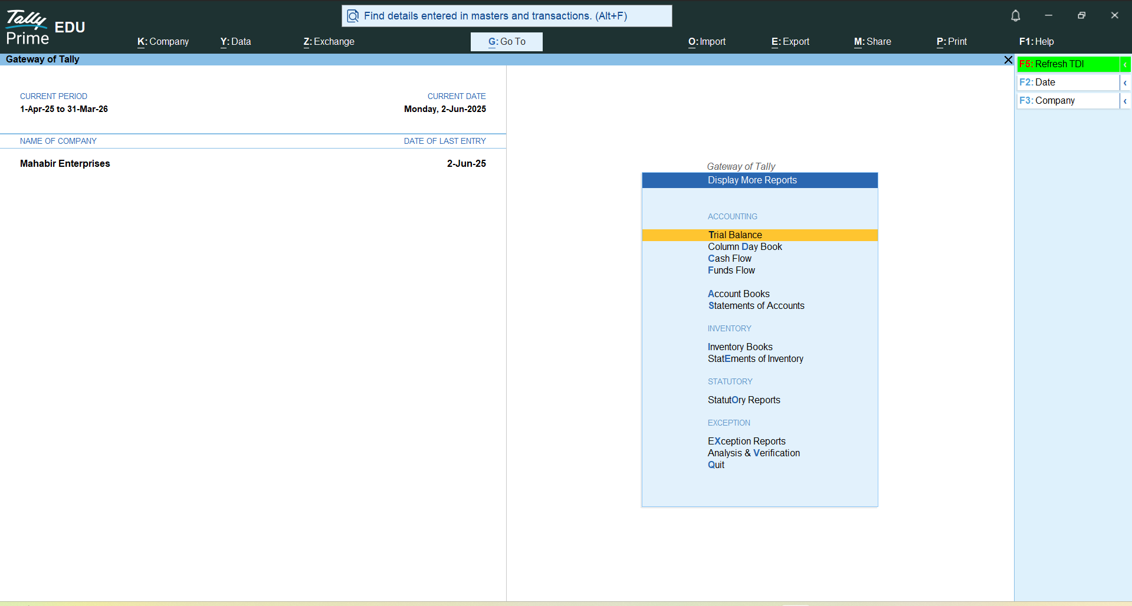This screenshot has height=606, width=1132.
Task: Open the Z: Exchange menu
Action: [x=329, y=42]
